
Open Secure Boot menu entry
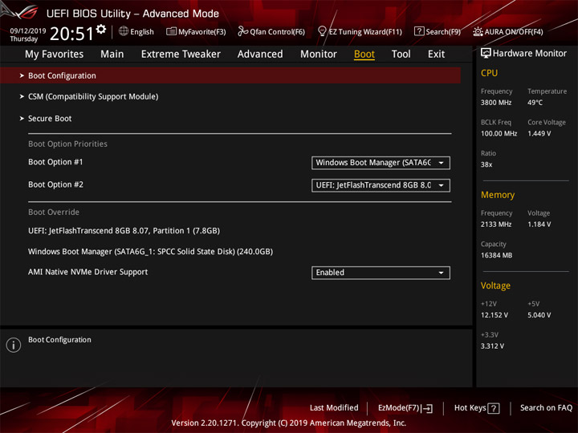click(50, 119)
